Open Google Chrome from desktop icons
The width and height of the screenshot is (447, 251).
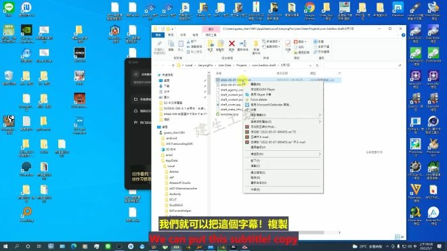[310, 7]
